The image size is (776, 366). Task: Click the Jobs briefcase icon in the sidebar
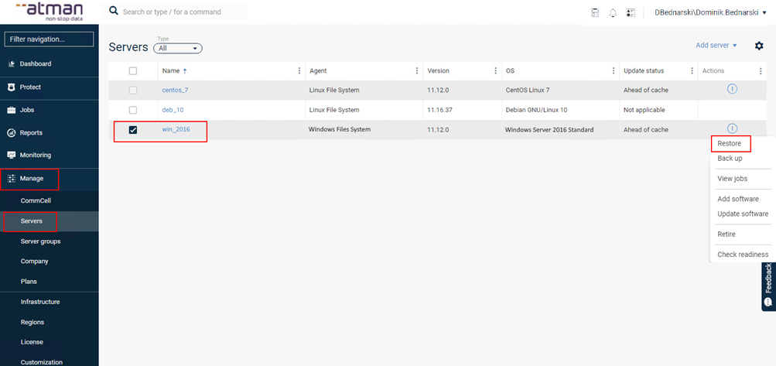coord(12,110)
